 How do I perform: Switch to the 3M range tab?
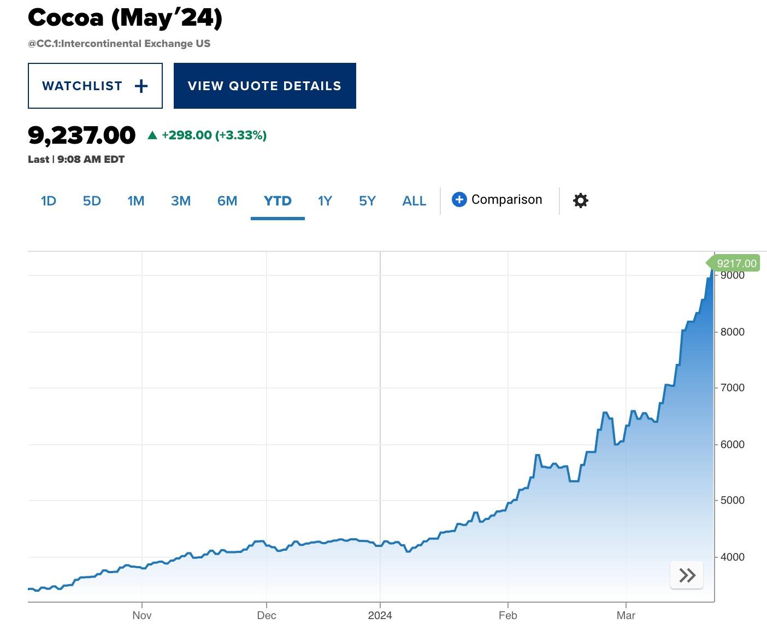[181, 201]
